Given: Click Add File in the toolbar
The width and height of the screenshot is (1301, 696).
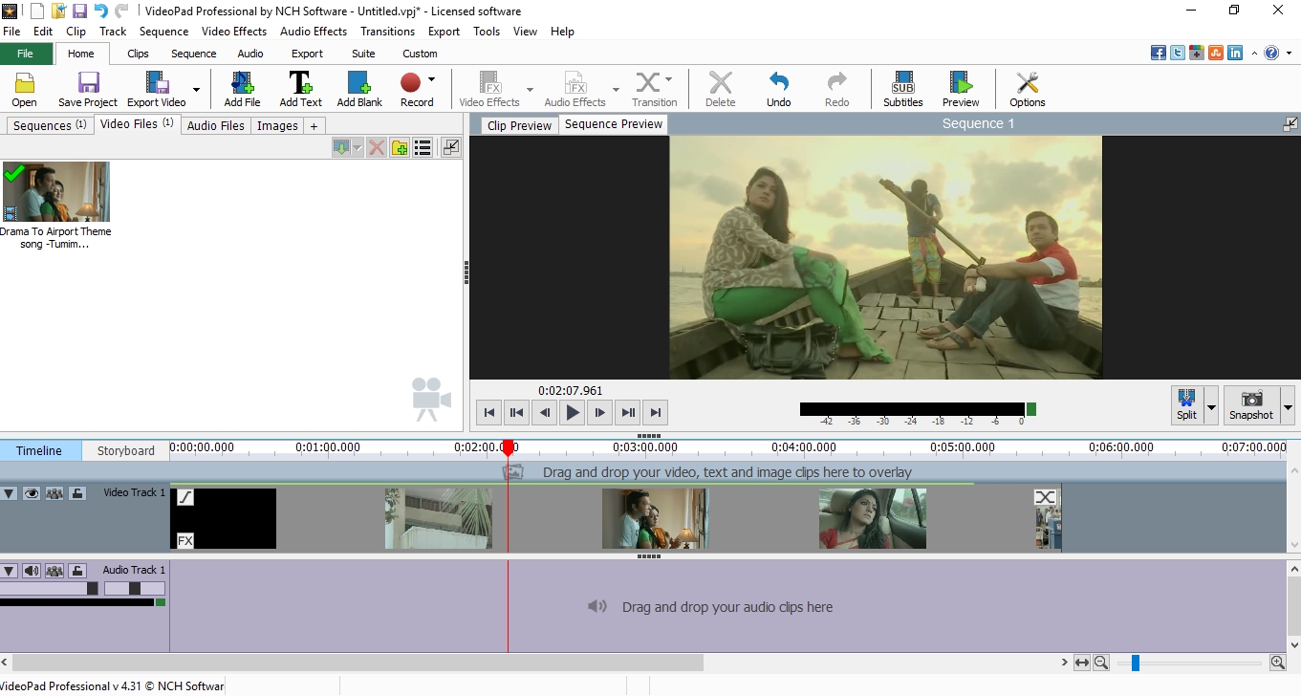Looking at the screenshot, I should (x=242, y=89).
